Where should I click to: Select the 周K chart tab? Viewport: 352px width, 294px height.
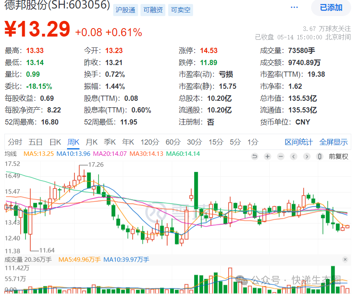[x=73, y=142]
